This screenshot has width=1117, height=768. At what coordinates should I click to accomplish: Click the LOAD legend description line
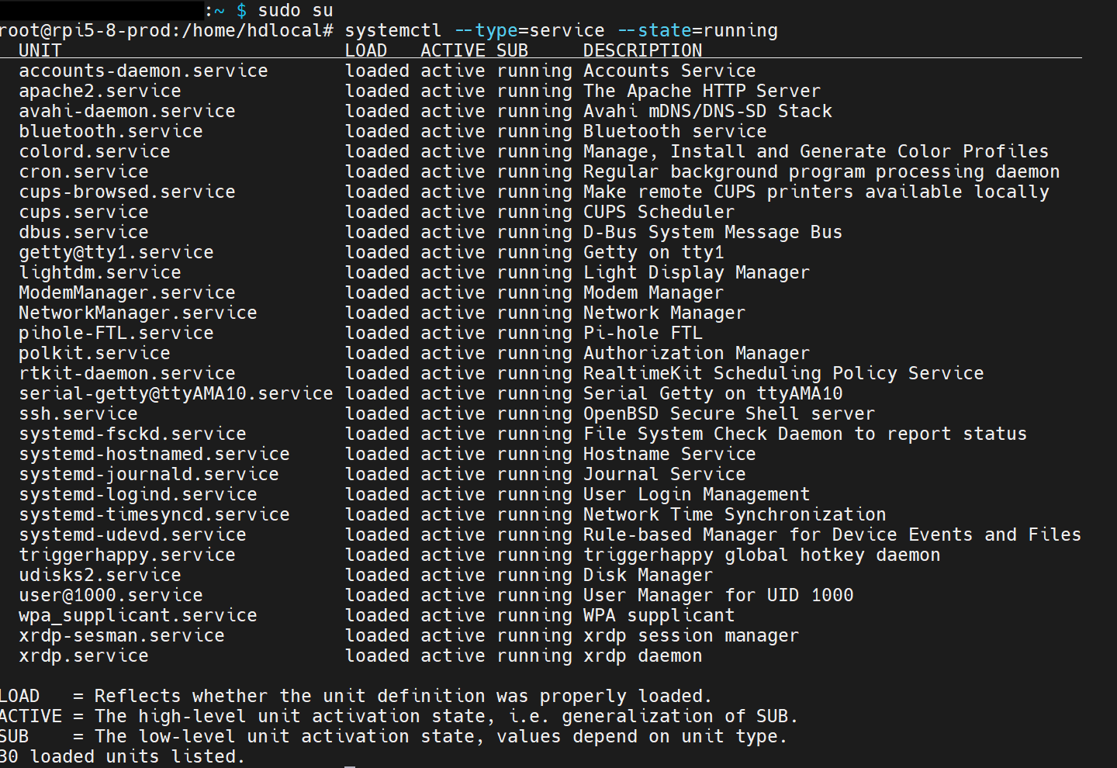coord(355,695)
